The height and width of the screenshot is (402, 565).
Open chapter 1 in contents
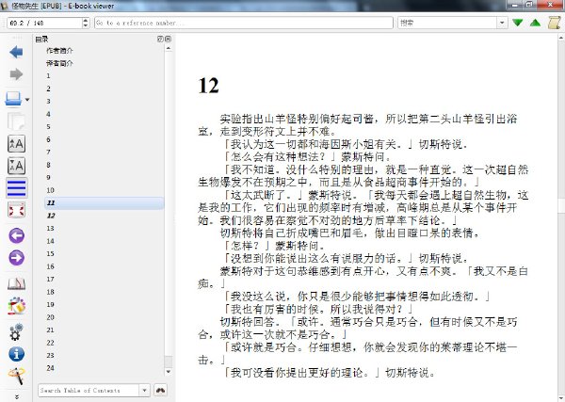point(48,75)
